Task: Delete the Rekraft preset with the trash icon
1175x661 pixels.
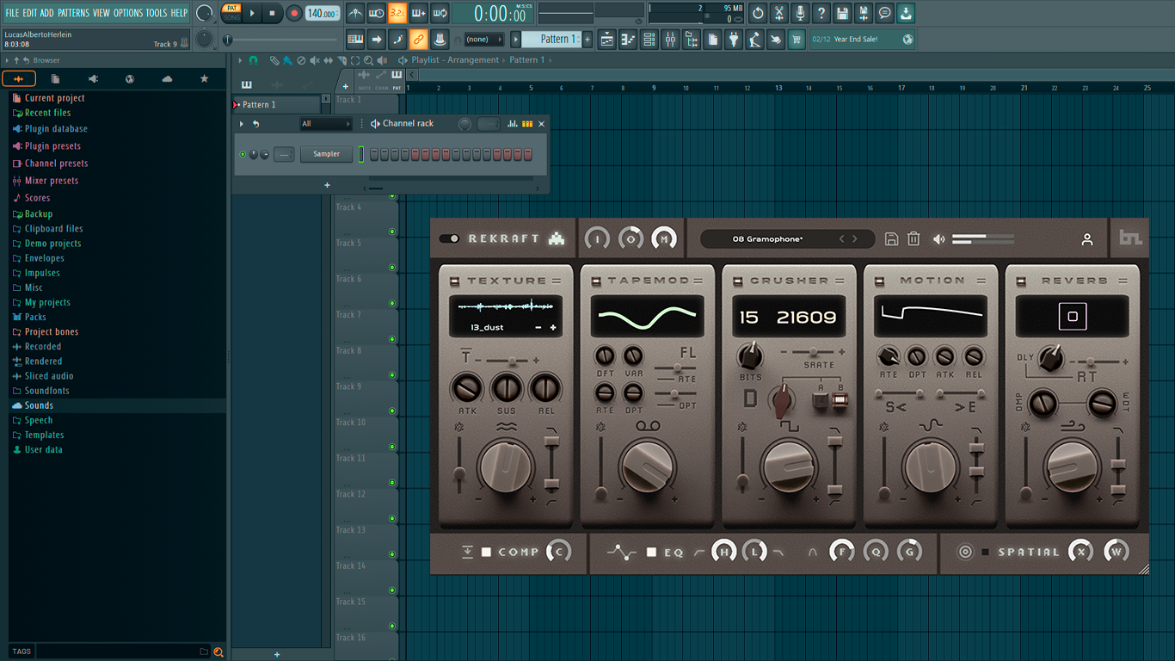Action: (x=914, y=239)
